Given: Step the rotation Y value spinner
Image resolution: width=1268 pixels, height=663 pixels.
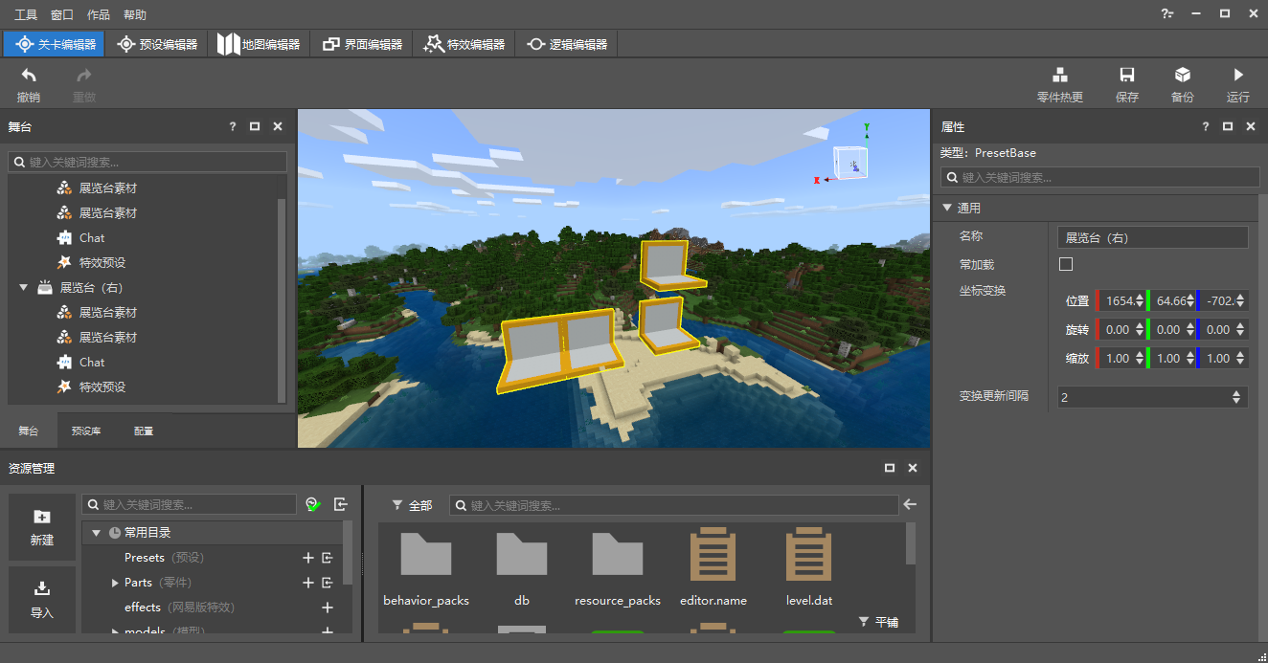Looking at the screenshot, I should tap(1190, 329).
